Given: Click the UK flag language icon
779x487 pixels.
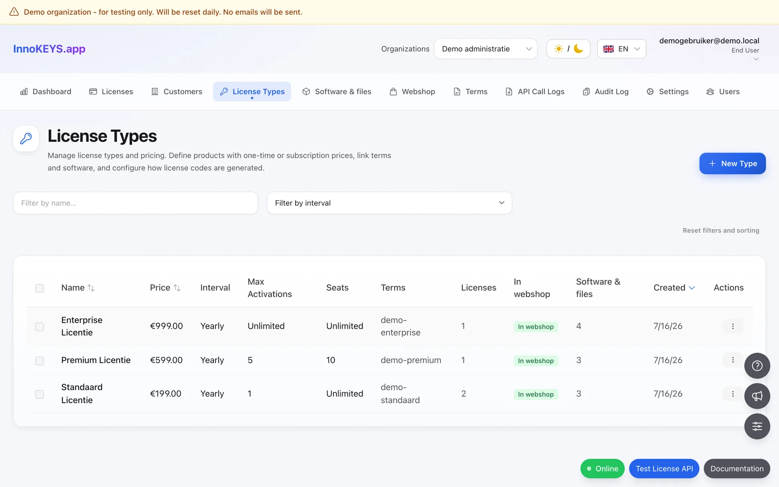Looking at the screenshot, I should coord(608,49).
